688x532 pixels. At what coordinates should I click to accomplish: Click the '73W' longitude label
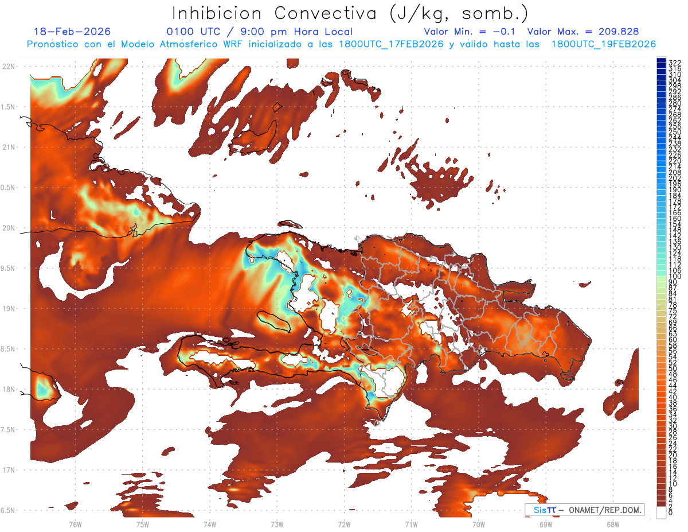[x=277, y=523]
